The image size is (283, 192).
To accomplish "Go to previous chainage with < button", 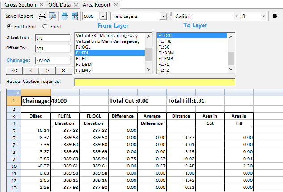I will point(31,70).
